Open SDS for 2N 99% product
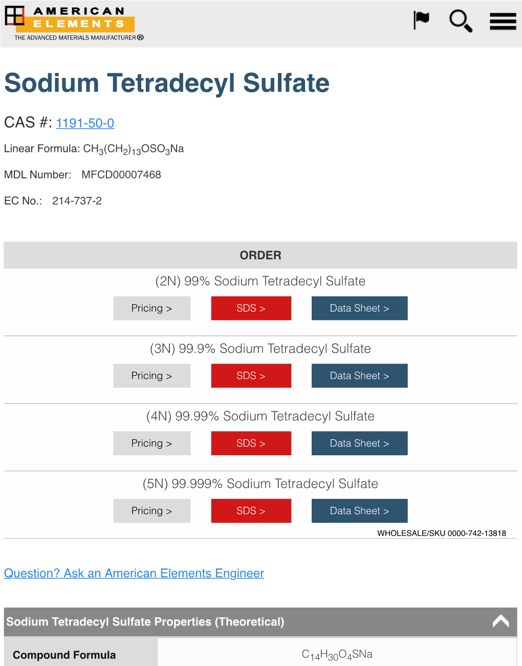Viewport: 522px width, 666px height. (251, 308)
